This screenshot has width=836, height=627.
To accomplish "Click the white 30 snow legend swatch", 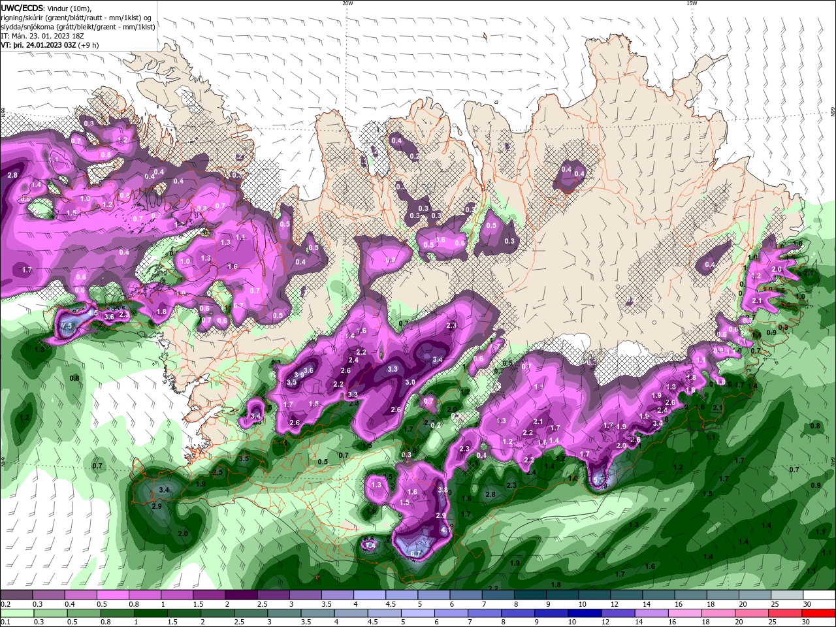I will [x=819, y=595].
